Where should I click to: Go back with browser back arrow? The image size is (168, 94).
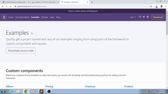pyautogui.click(x=3, y=6)
